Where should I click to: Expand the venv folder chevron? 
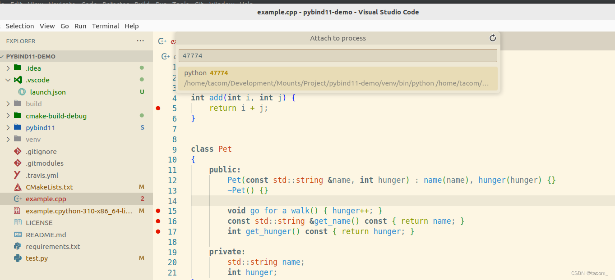8,139
